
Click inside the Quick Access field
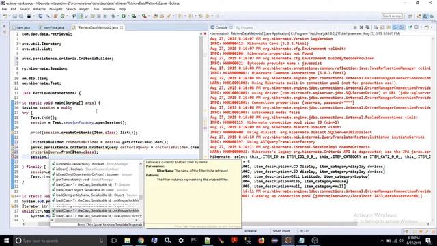click(392, 16)
